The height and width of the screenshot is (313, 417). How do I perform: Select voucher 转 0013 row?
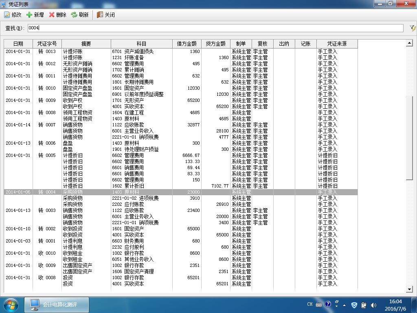[x=180, y=51]
